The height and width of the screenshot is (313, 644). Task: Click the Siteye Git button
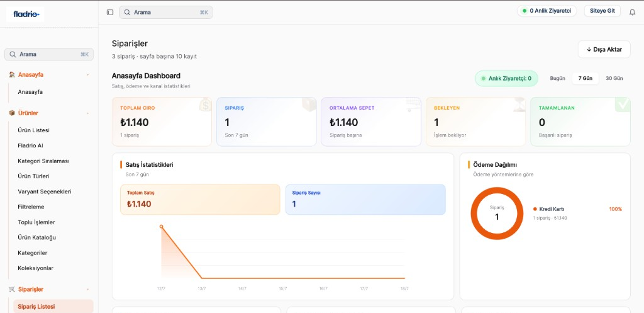click(602, 11)
